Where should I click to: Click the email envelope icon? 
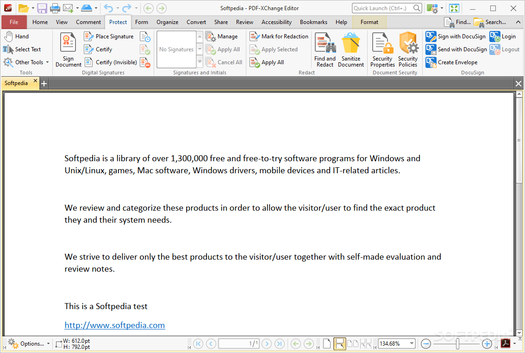[x=68, y=8]
